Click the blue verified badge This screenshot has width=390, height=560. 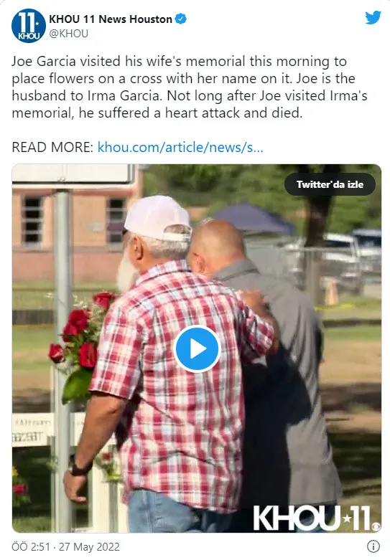coord(181,19)
